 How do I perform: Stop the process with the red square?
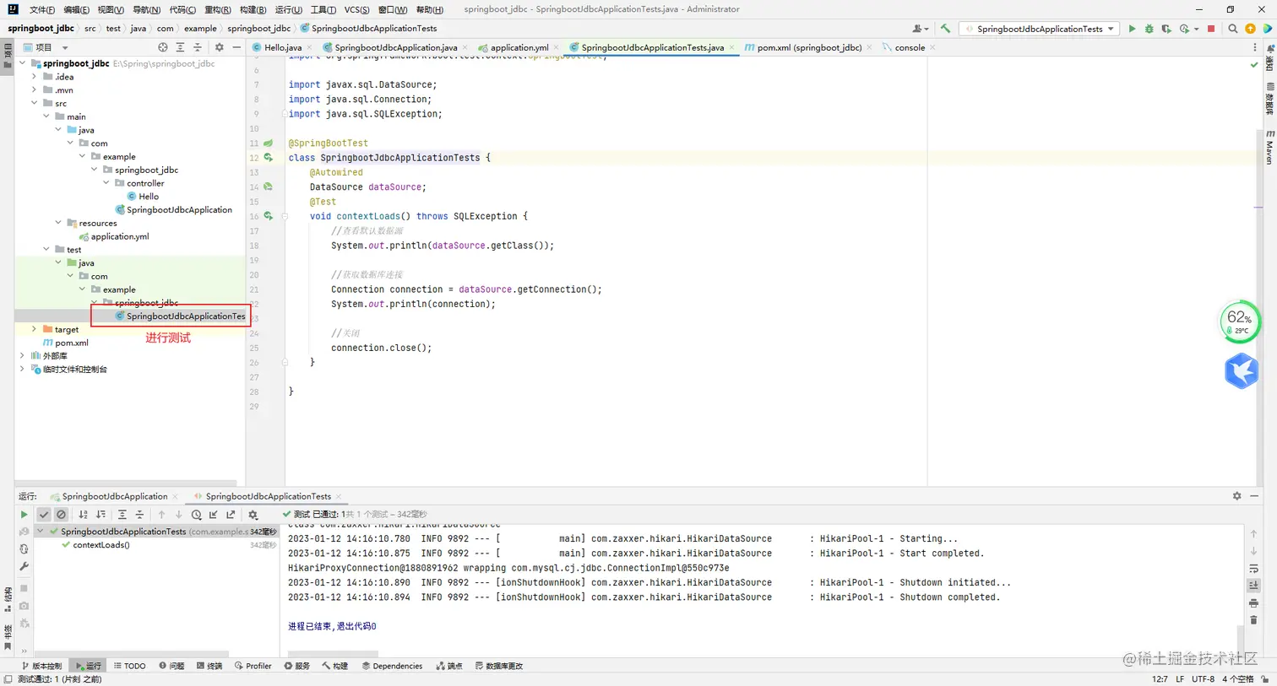click(1211, 29)
